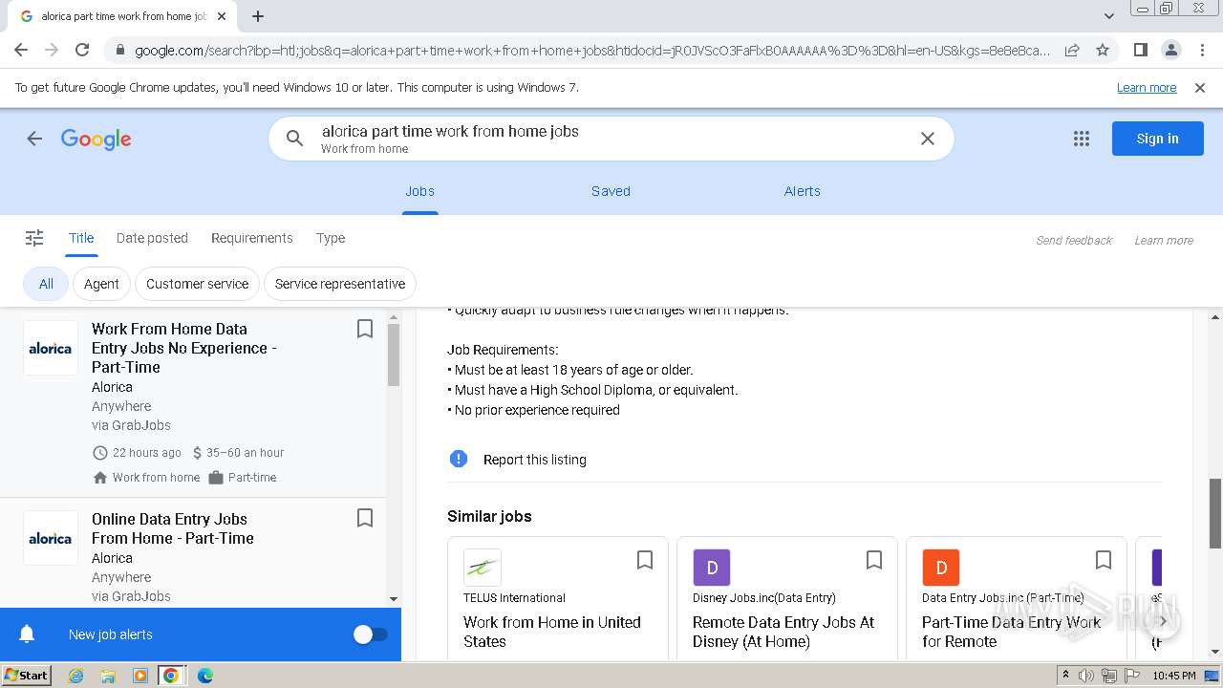
Task: Switch to the Saved tab
Action: [611, 191]
